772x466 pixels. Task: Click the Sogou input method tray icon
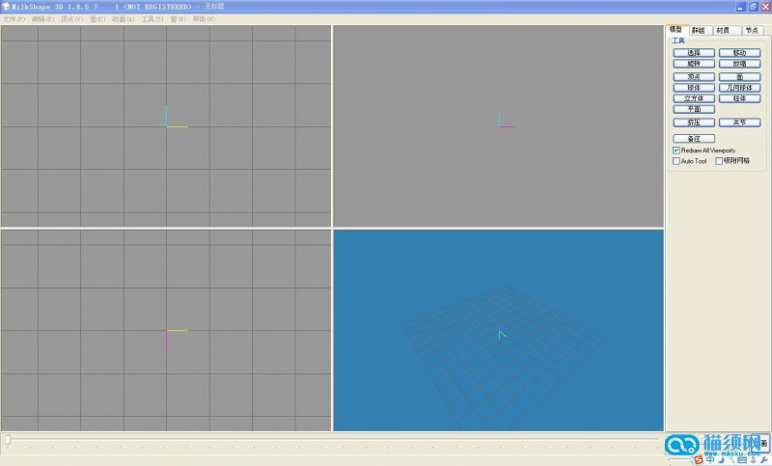[699, 459]
